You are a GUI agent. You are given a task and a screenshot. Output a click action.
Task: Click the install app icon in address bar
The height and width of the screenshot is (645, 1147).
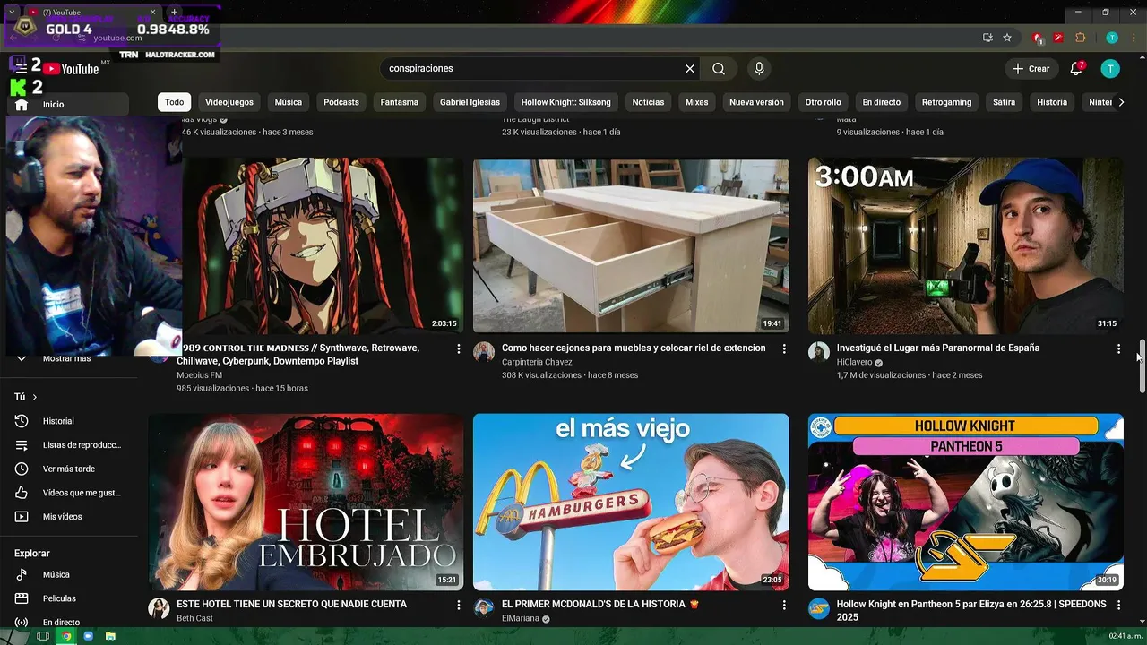(x=987, y=38)
